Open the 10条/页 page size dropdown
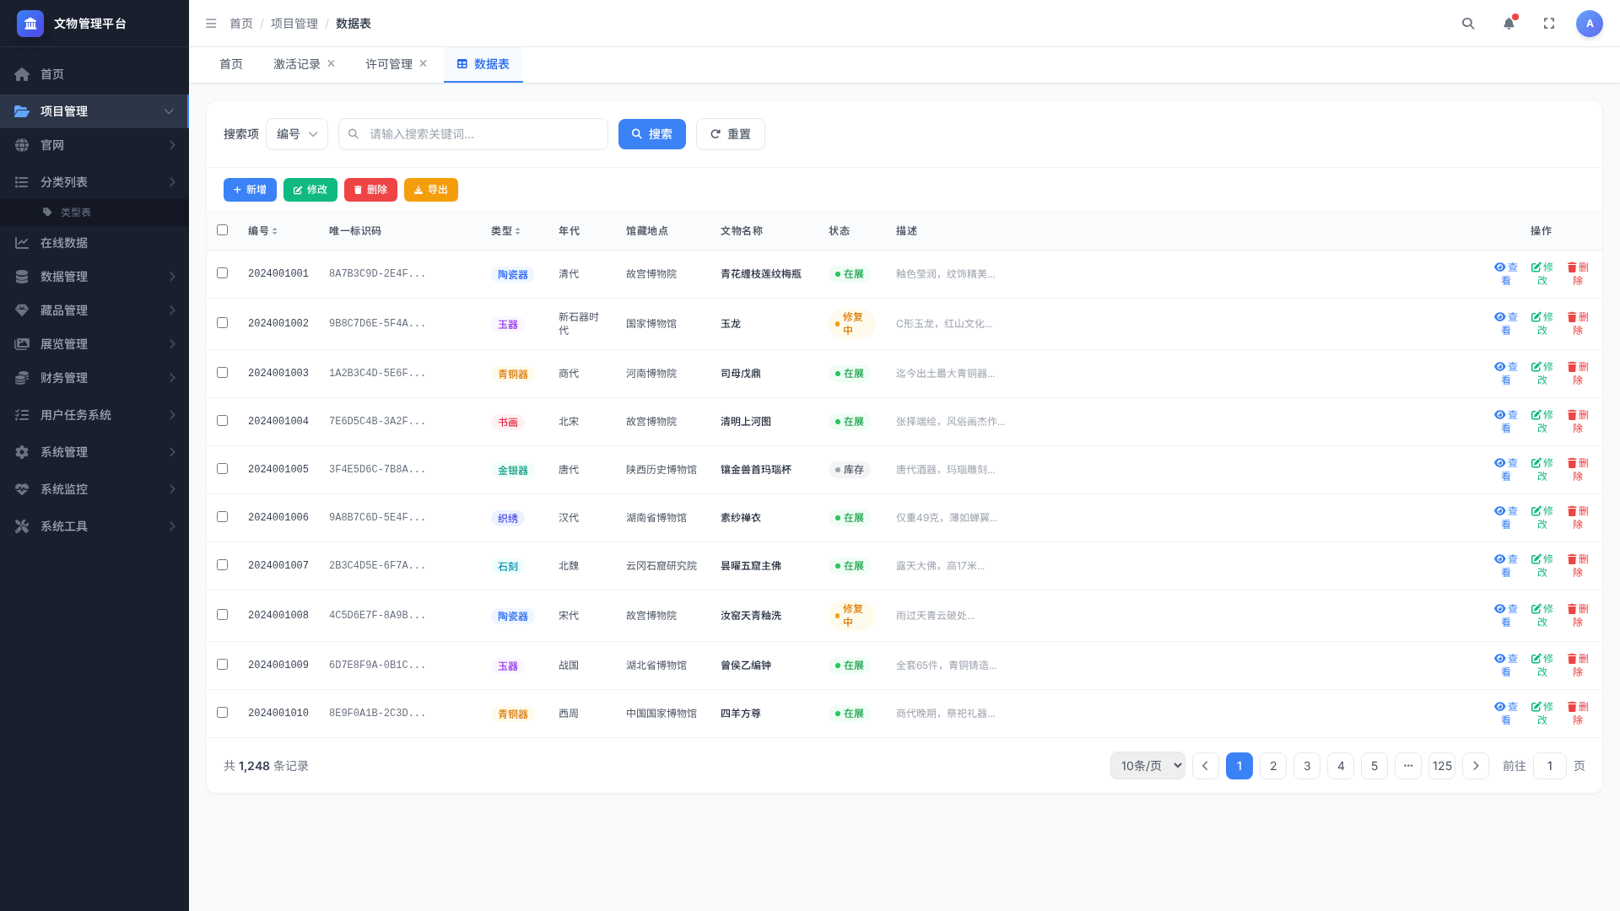Image resolution: width=1620 pixels, height=911 pixels. (x=1147, y=766)
